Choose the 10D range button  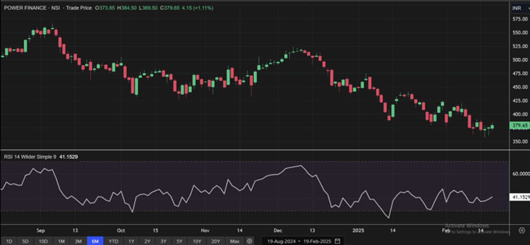tap(43, 241)
